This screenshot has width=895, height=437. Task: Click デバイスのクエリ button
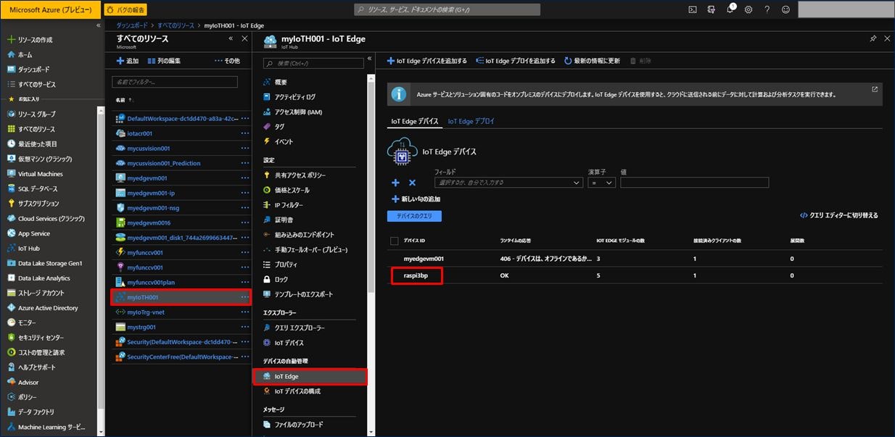414,216
